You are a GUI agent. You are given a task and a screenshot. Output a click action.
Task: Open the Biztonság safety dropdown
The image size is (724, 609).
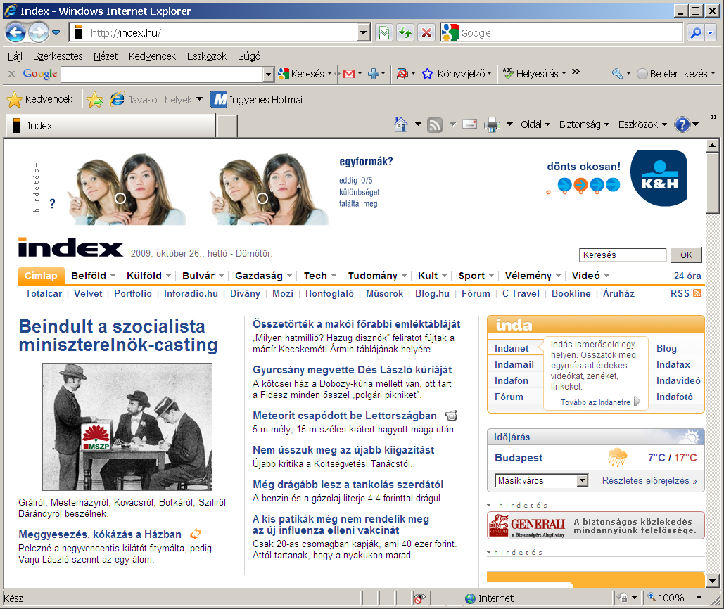[584, 124]
